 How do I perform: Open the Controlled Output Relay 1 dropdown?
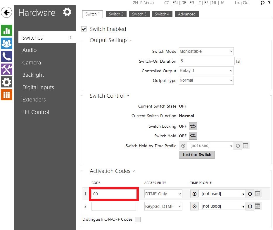click(206, 71)
